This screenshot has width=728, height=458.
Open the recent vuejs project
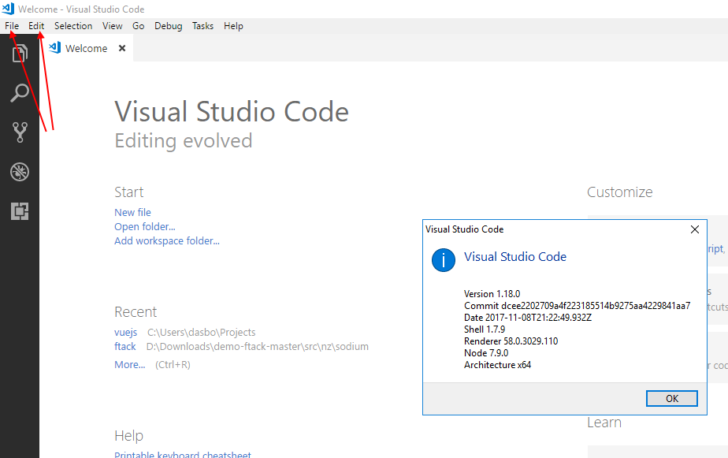[x=125, y=332]
